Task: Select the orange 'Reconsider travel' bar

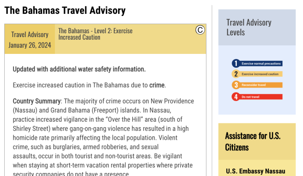Action: tap(261, 85)
